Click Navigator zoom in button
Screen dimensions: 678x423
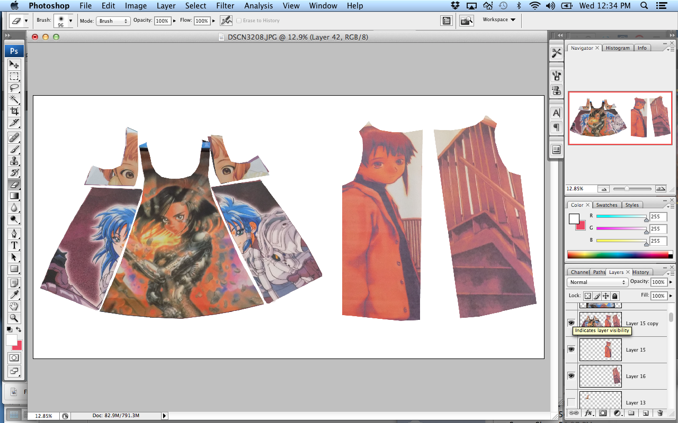(x=660, y=189)
